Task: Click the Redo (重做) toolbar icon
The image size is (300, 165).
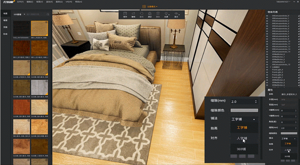Action: 142,13
